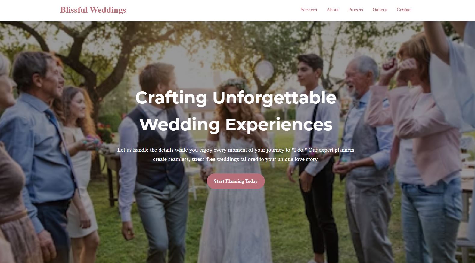475x263 pixels.
Task: Click the 'Crafting Unforgettable' heading line
Action: pos(236,97)
